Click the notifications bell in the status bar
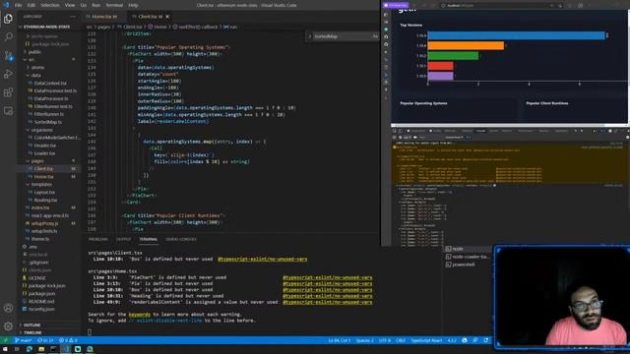The height and width of the screenshot is (354, 630). 486,340
